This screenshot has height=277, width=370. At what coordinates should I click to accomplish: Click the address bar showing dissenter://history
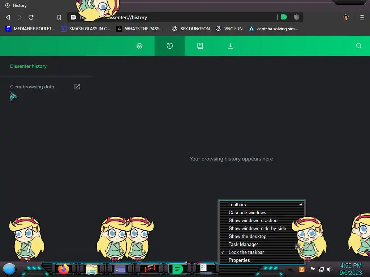pos(185,17)
